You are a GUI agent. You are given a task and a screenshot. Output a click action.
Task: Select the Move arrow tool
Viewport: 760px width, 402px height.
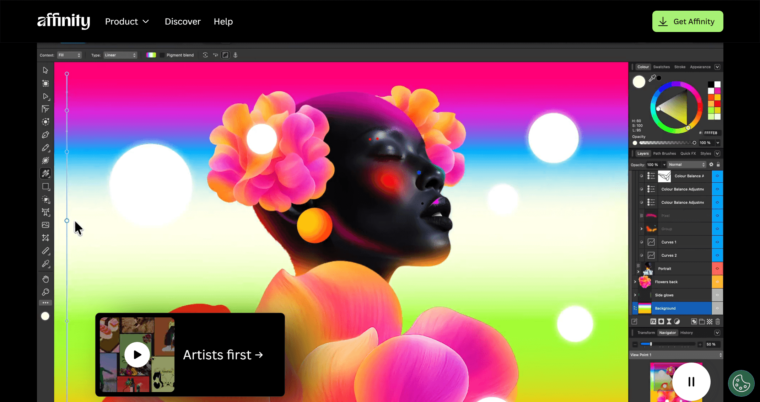point(45,70)
